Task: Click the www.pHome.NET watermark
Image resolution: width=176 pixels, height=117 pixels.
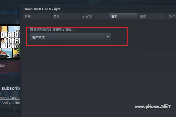Action: (x=153, y=106)
